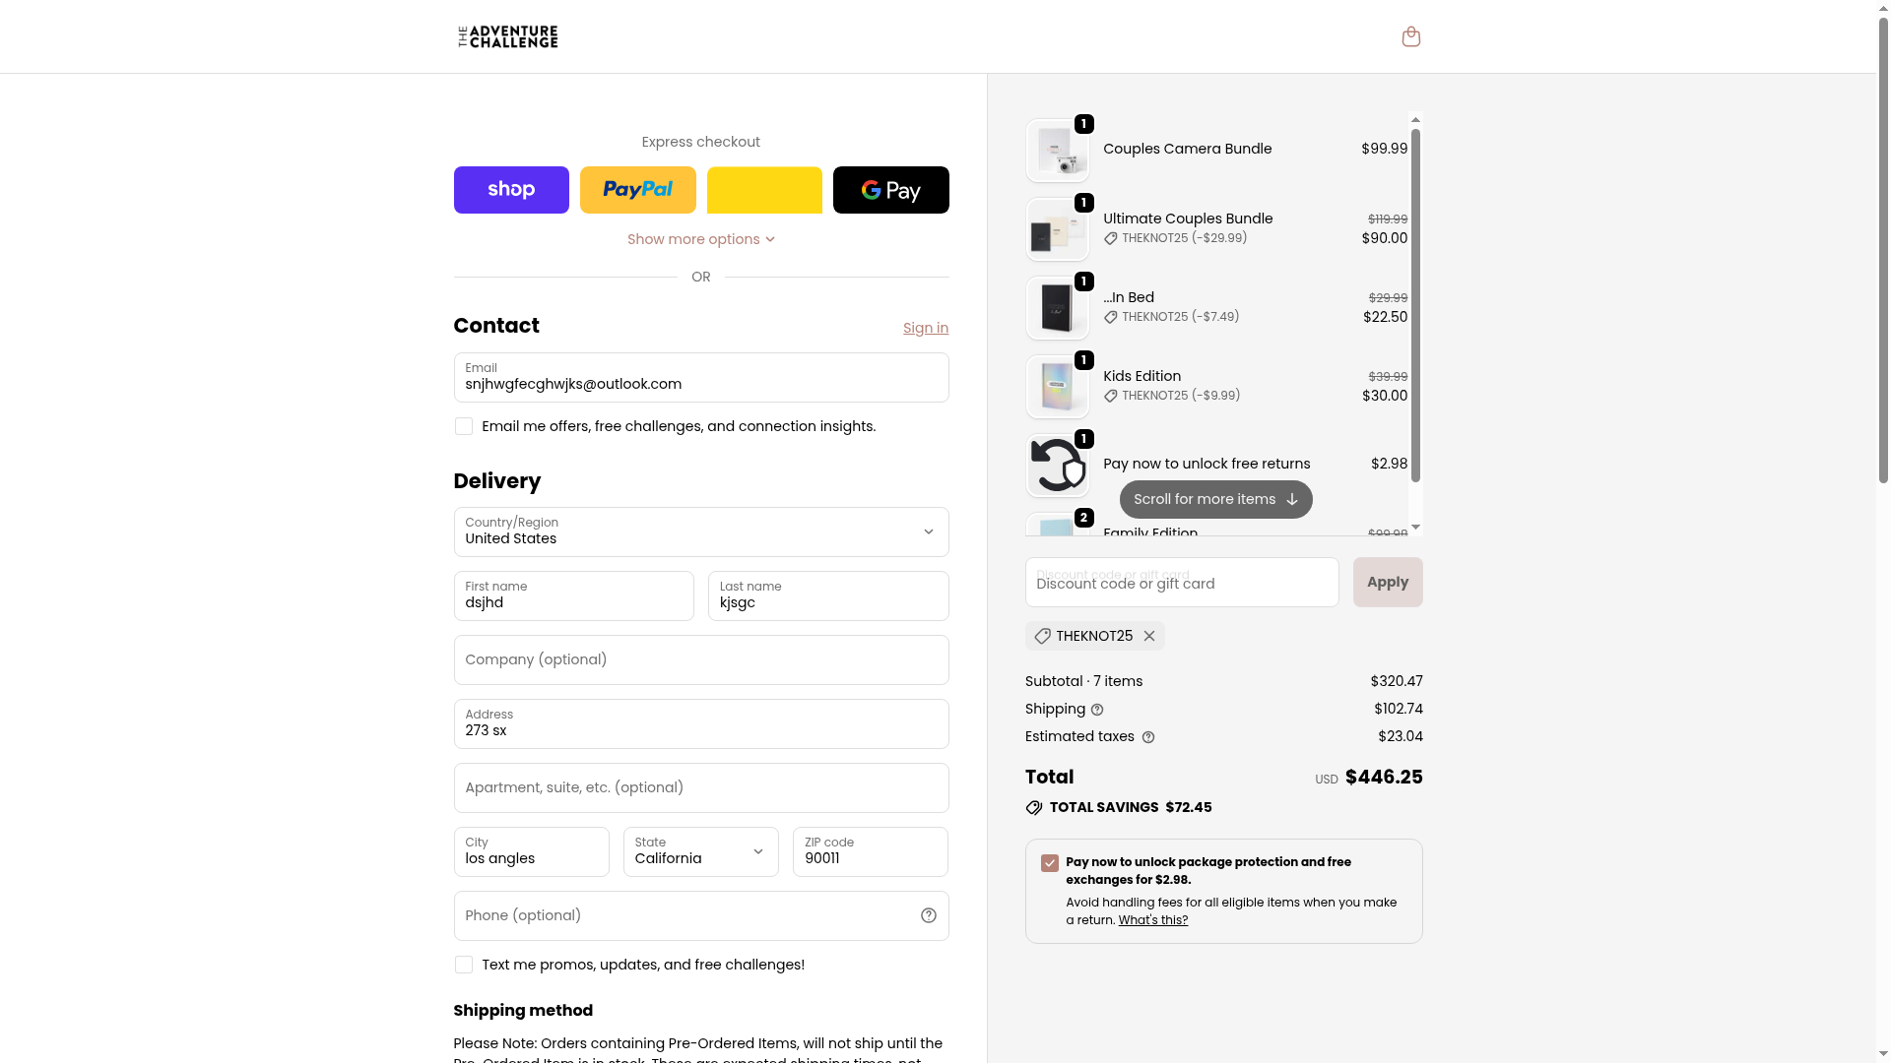Open the Country/Region dropdown
1891x1063 pixels.
click(x=700, y=531)
